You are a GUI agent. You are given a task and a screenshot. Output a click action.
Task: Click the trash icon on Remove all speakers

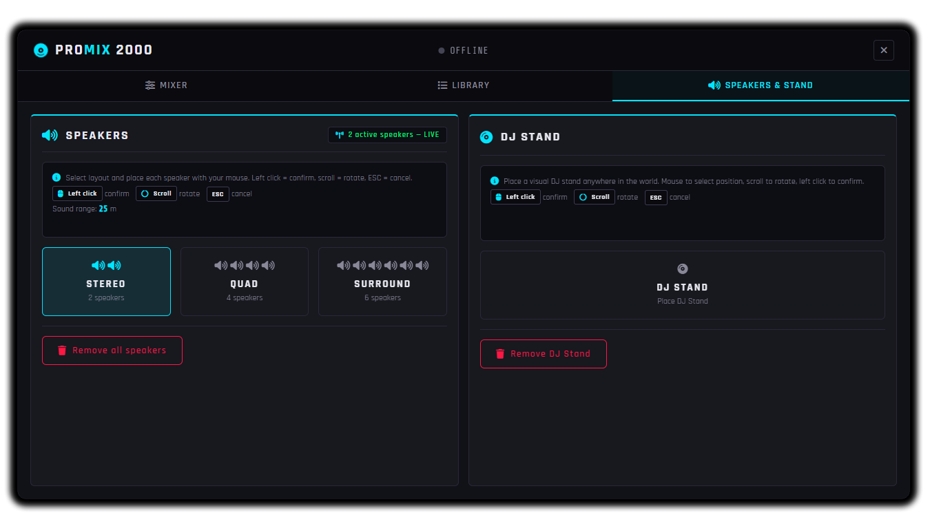coord(62,350)
